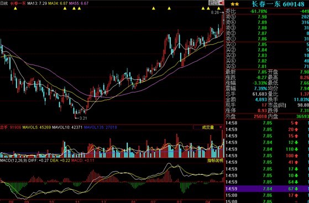This screenshot has width=309, height=203.
Task: Select the 成交量 indicator label box
Action: 208,127
